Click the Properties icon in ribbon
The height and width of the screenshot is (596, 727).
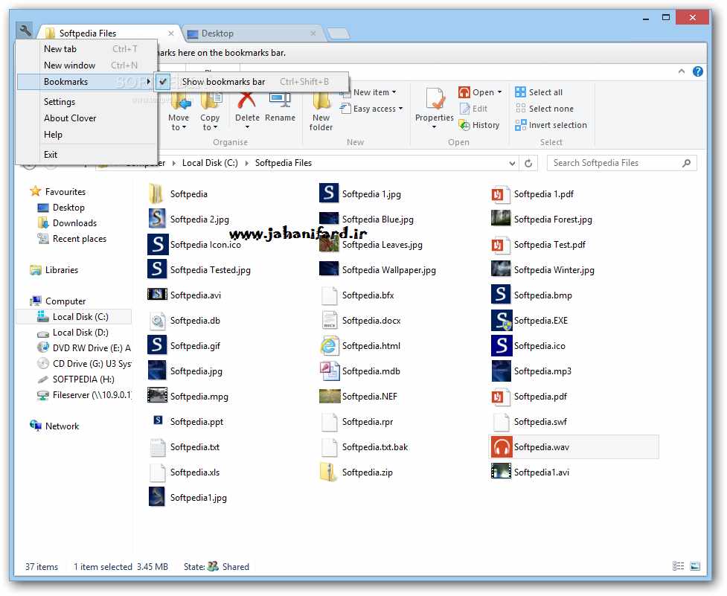coord(435,100)
